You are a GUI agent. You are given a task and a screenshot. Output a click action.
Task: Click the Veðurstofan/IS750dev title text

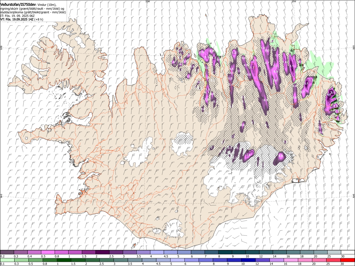click(x=18, y=4)
